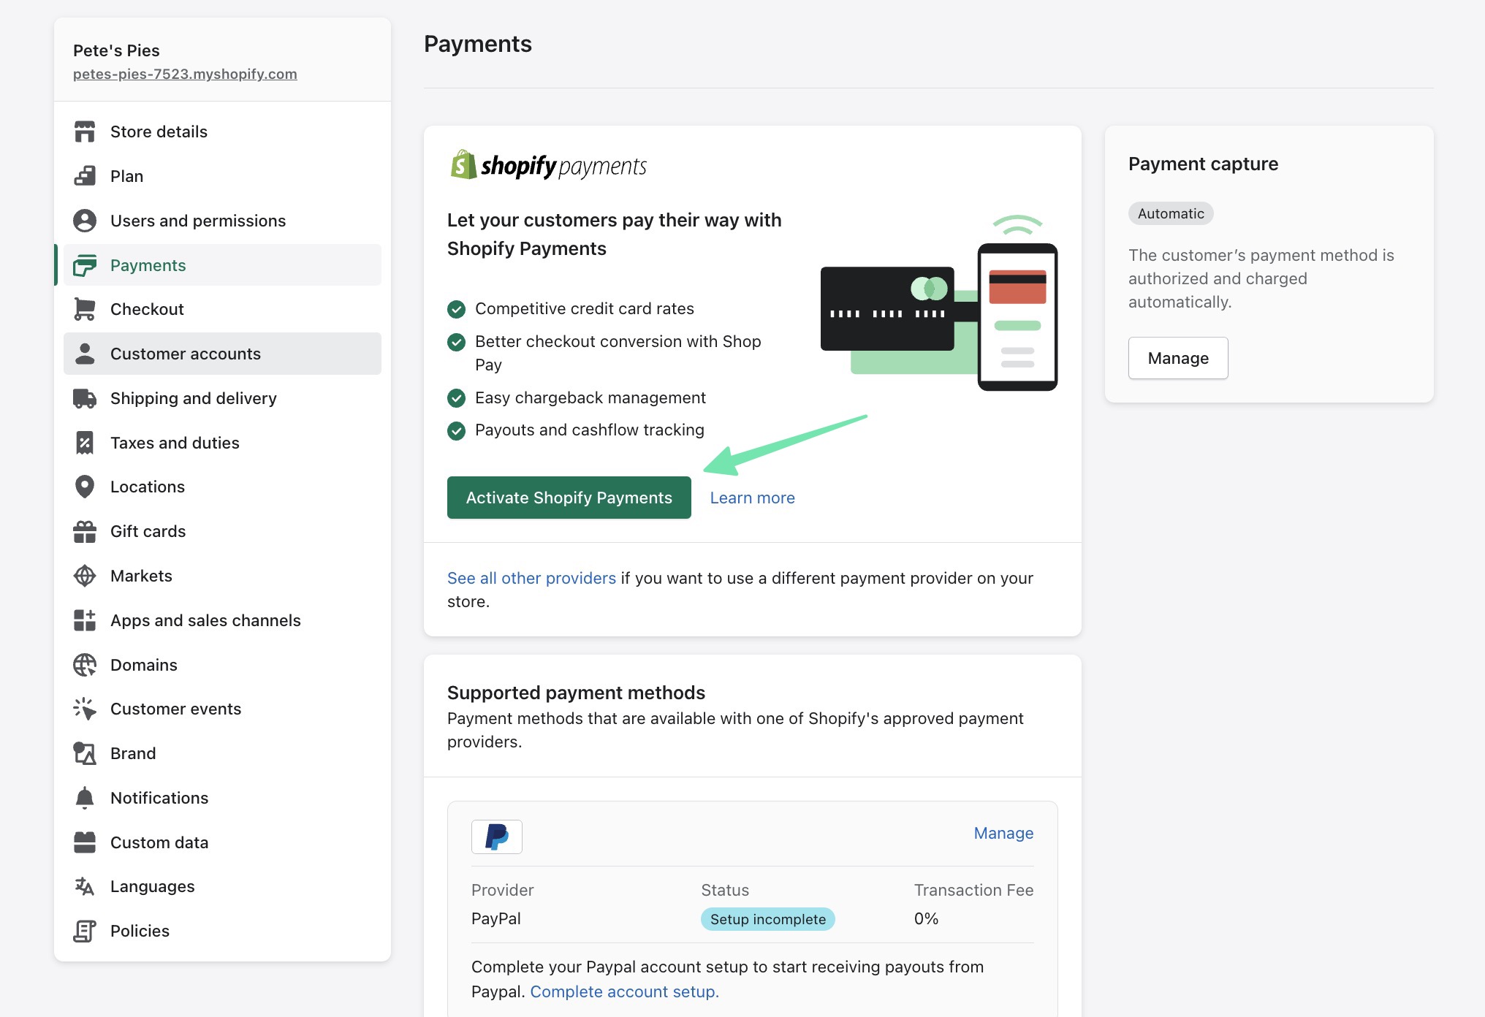Click the Shipping and delivery truck icon
Viewport: 1485px width, 1017px height.
click(85, 398)
